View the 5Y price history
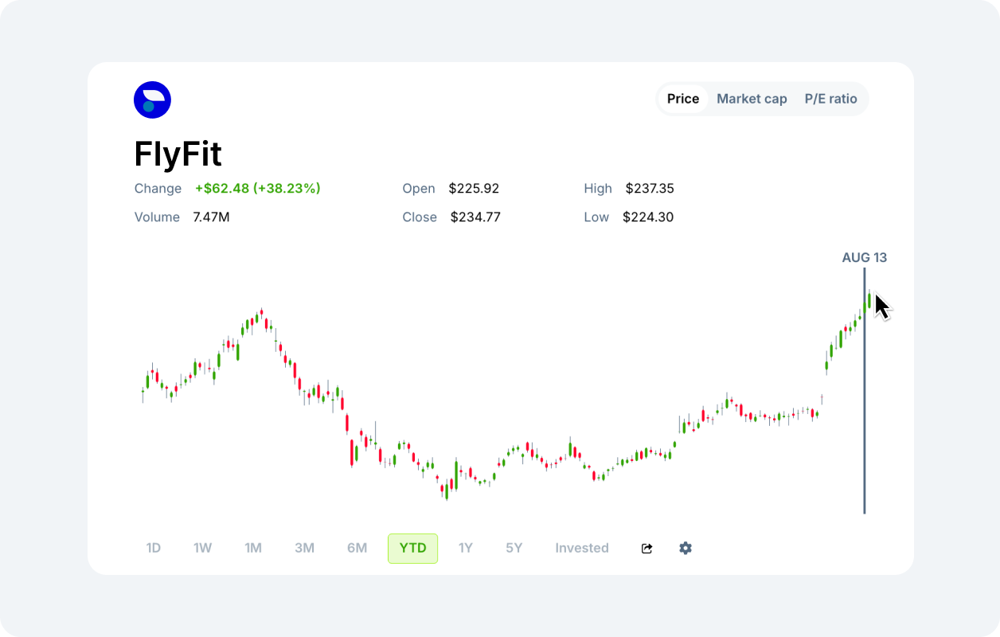 [514, 548]
